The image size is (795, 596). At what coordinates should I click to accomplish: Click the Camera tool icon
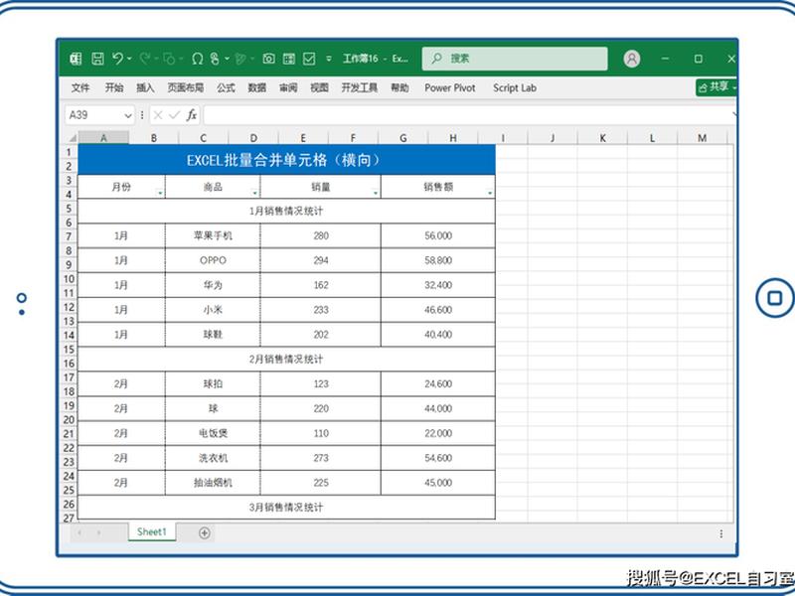click(x=268, y=59)
